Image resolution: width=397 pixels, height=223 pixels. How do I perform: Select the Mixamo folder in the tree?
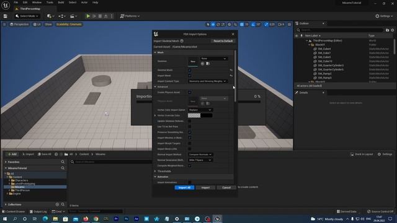[19, 187]
